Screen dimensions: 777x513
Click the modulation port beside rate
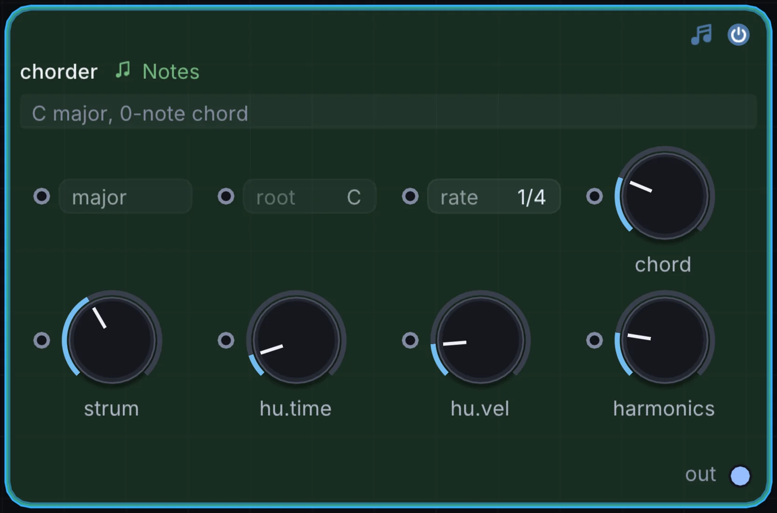pos(410,196)
